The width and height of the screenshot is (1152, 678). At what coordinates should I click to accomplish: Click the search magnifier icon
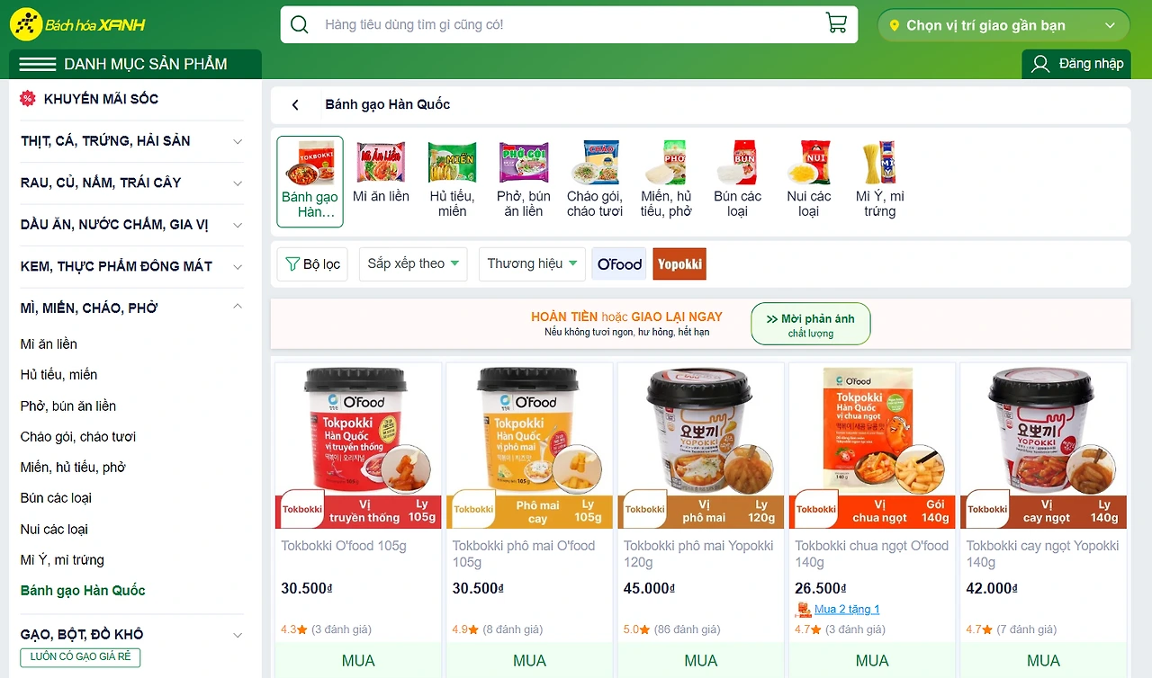pyautogui.click(x=300, y=24)
